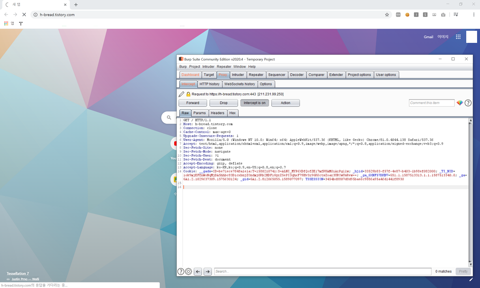Image resolution: width=480 pixels, height=288 pixels.
Task: Switch to the Headers view tab
Action: pyautogui.click(x=217, y=113)
